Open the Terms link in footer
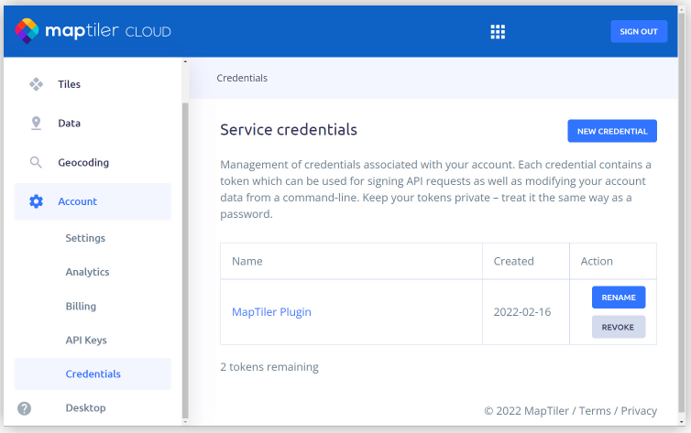691x433 pixels. [x=595, y=411]
